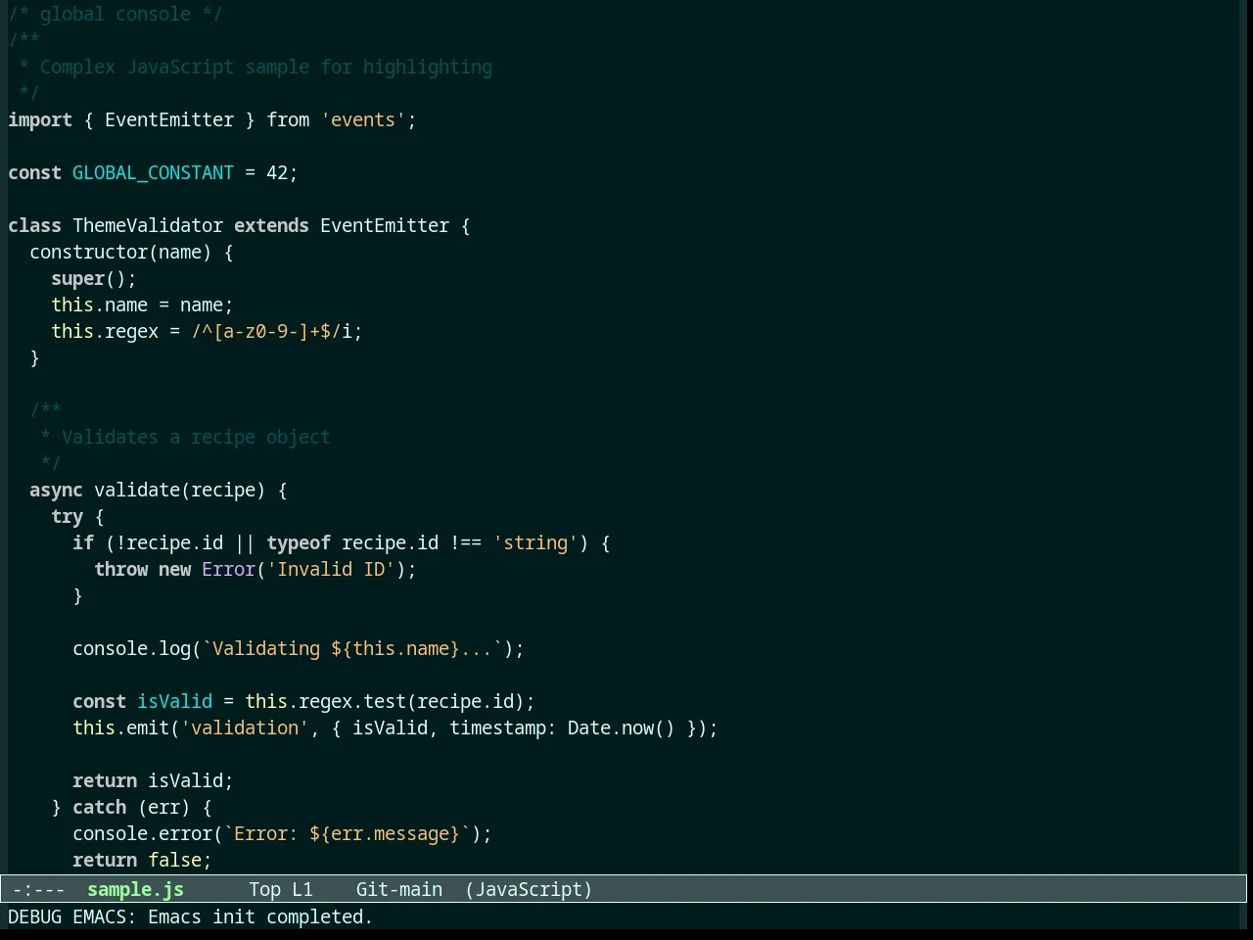Viewport: 1253px width, 940px height.
Task: Click the 'return isValid;' statement
Action: [x=153, y=780]
